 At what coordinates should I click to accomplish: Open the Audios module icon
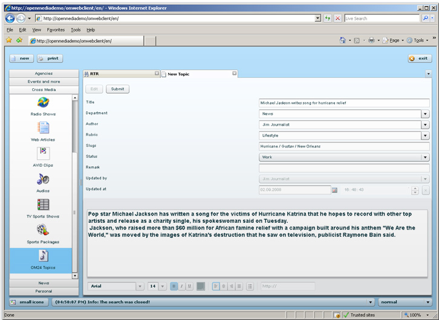click(43, 179)
